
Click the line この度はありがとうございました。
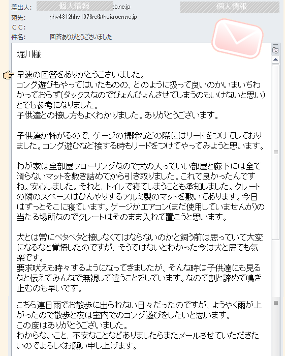(x=72, y=325)
